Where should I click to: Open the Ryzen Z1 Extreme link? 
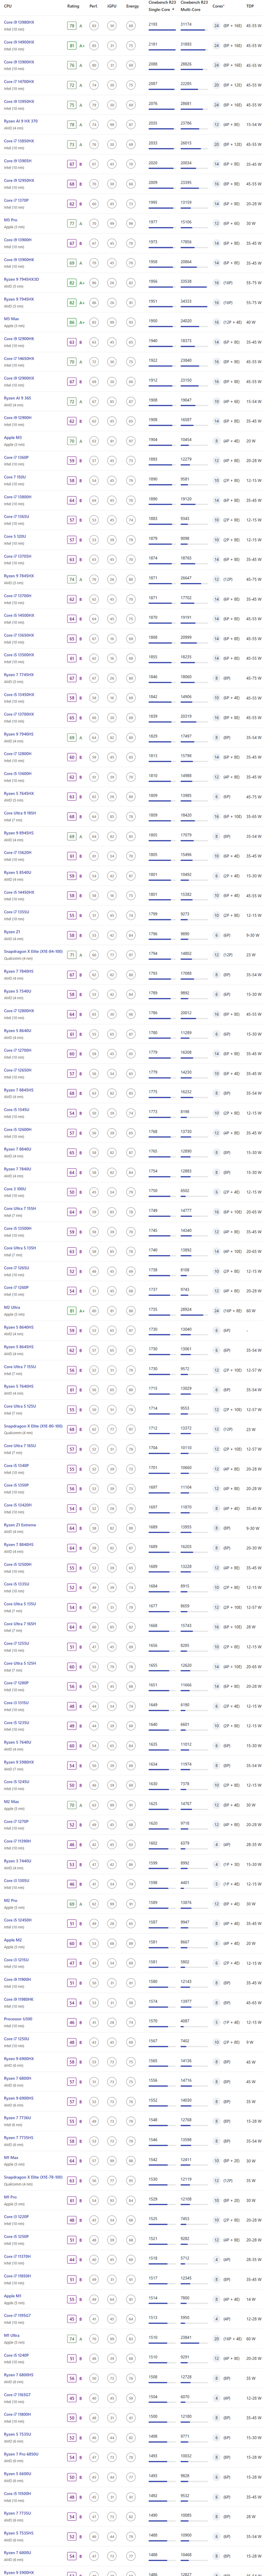[x=20, y=1525]
